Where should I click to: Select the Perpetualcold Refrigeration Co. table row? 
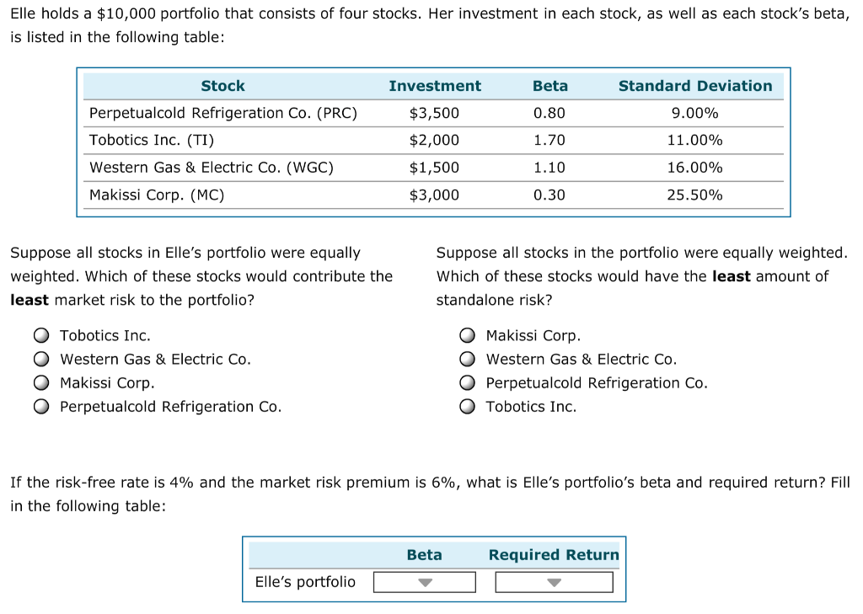pos(222,113)
